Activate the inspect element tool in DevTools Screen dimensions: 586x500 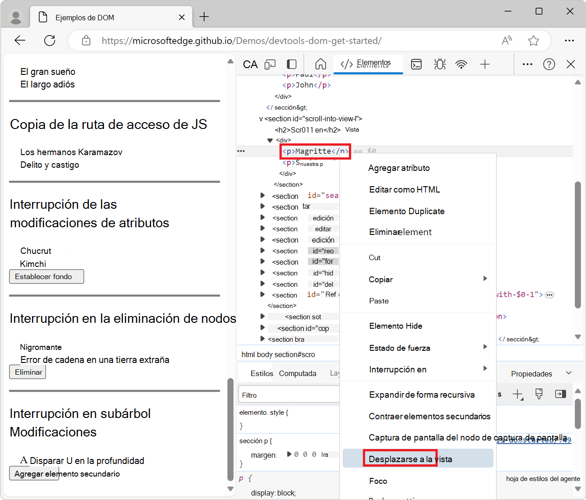point(250,64)
